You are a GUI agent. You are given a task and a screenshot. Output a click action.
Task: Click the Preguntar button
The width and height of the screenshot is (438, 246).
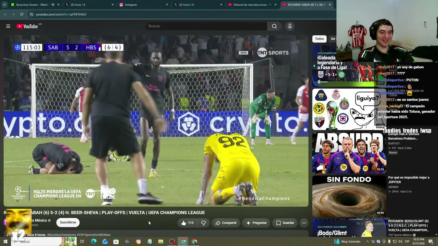tap(256, 223)
